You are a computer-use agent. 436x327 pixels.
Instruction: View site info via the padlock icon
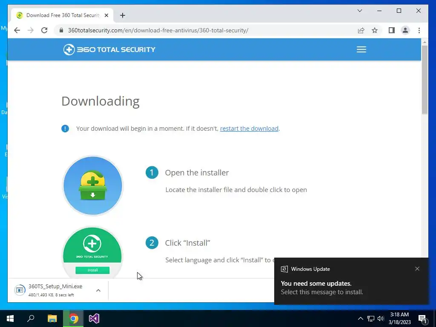pos(61,30)
